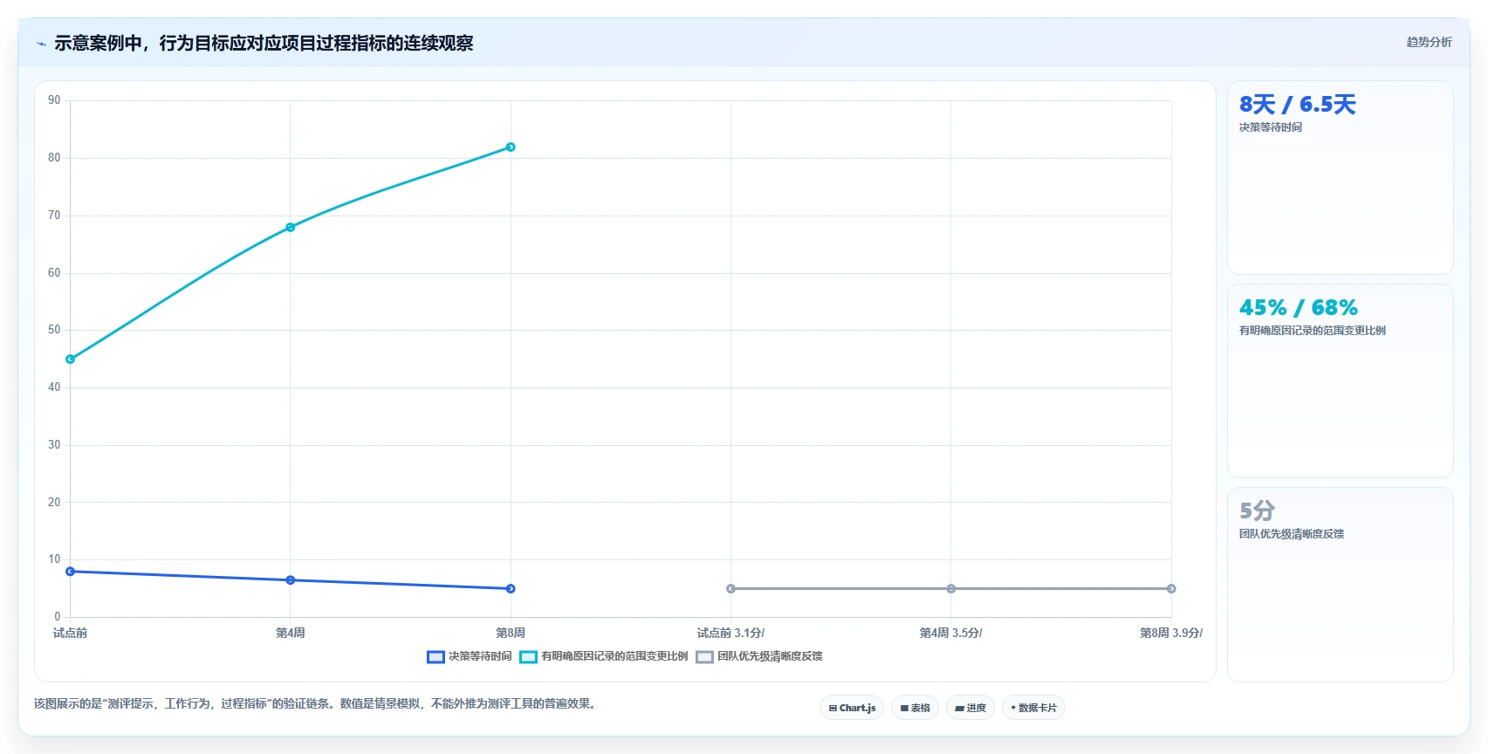
Task: Click the teal data point at 第8周
Action: [x=511, y=147]
